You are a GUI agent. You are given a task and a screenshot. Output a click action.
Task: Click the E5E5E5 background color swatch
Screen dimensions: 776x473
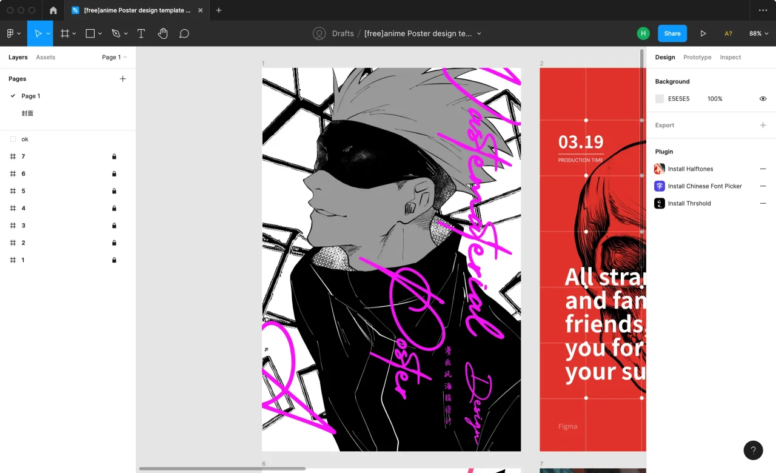pyautogui.click(x=660, y=99)
